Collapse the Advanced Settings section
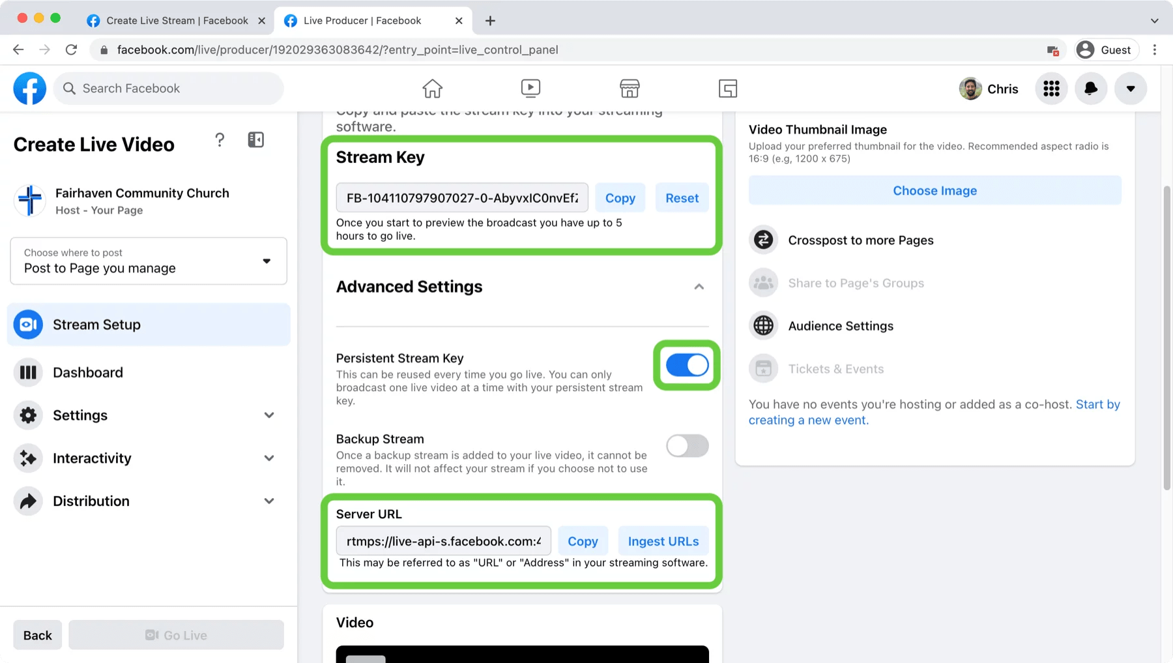This screenshot has width=1173, height=663. (x=699, y=287)
